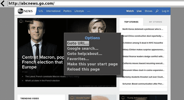Click the bell icon beside France
184x100 pixels.
click(21, 21)
